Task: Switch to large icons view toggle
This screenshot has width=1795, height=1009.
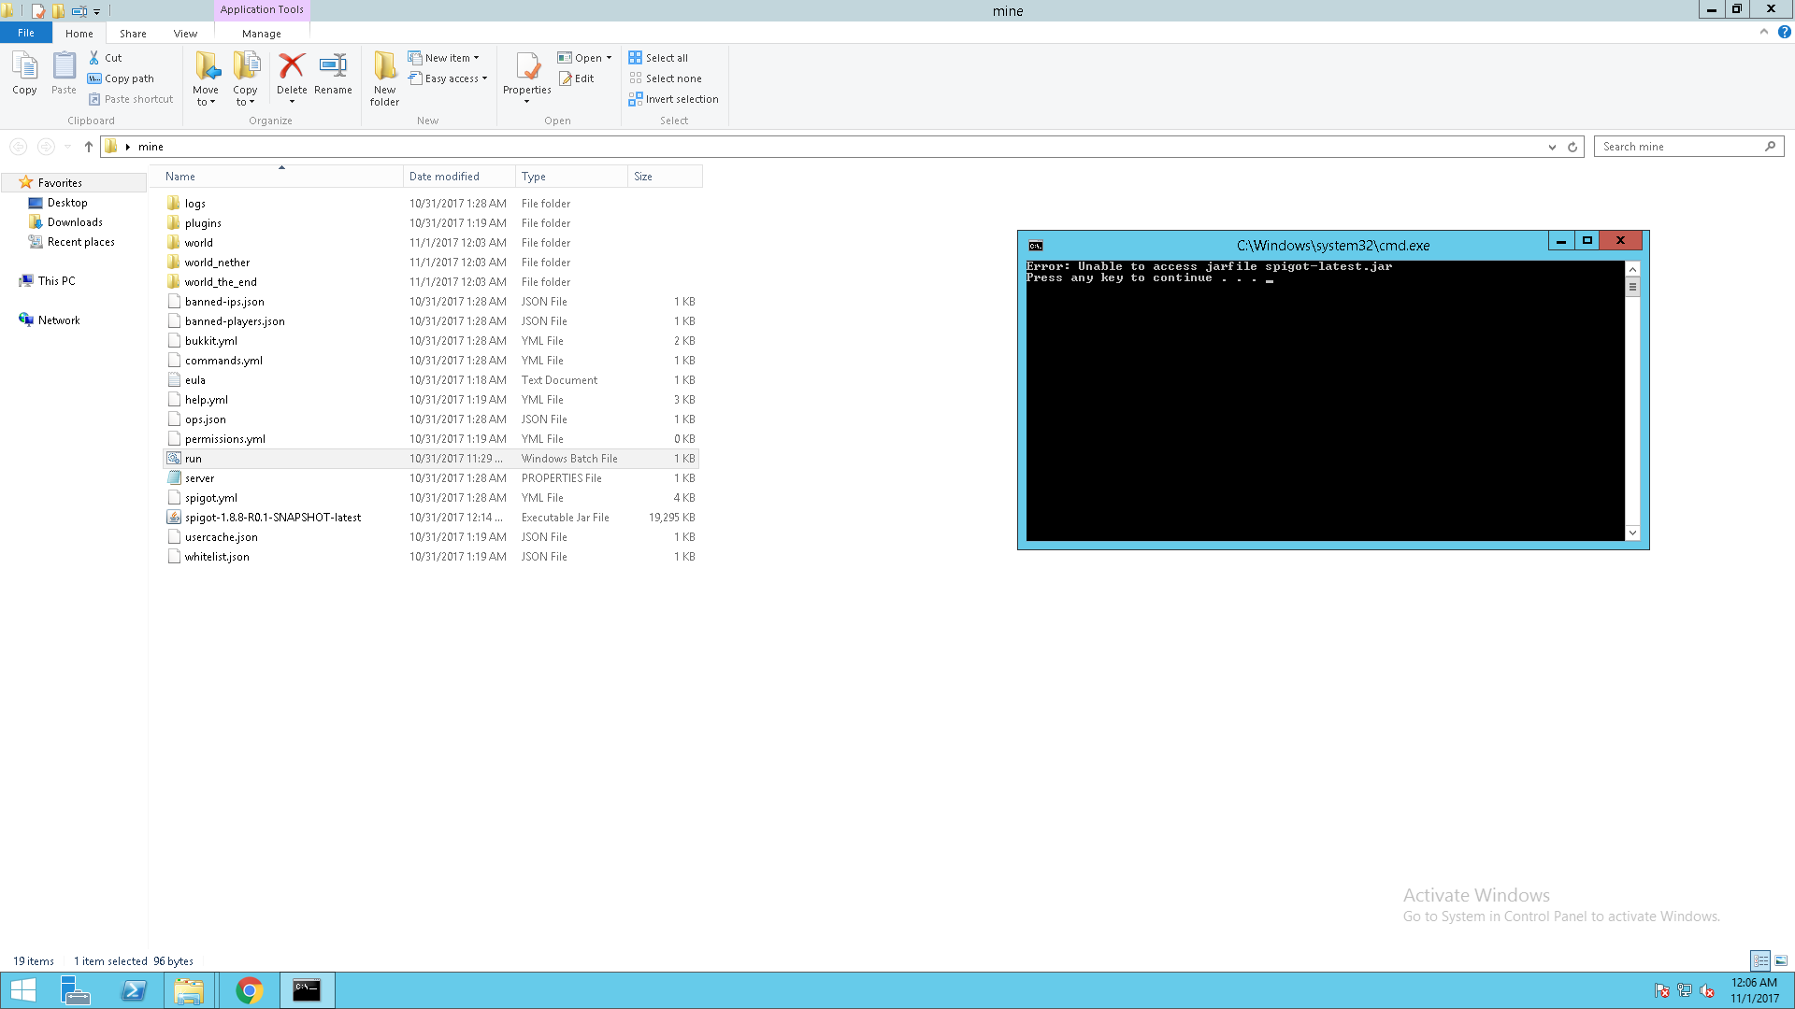Action: [1781, 960]
